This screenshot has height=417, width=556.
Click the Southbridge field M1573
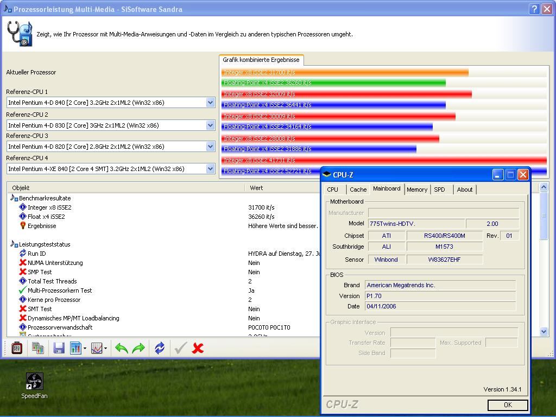click(444, 247)
